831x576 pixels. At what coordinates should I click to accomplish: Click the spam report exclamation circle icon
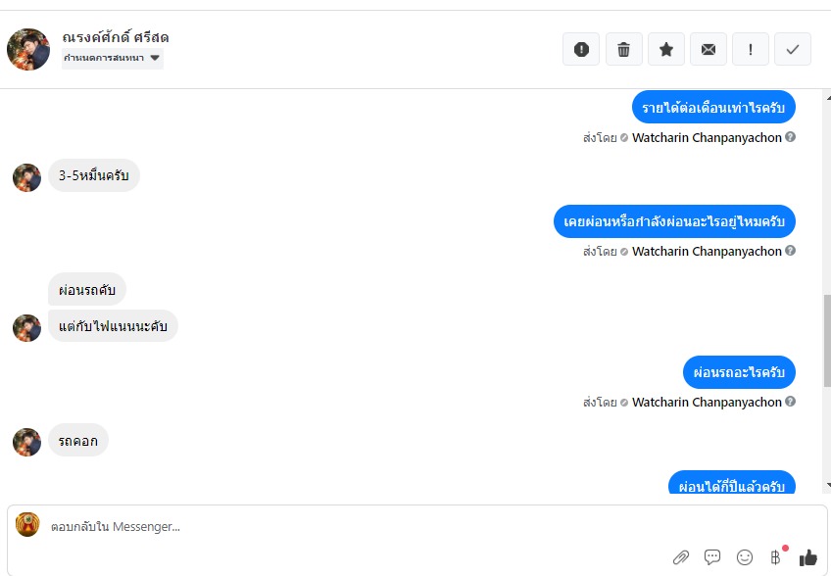click(x=581, y=49)
